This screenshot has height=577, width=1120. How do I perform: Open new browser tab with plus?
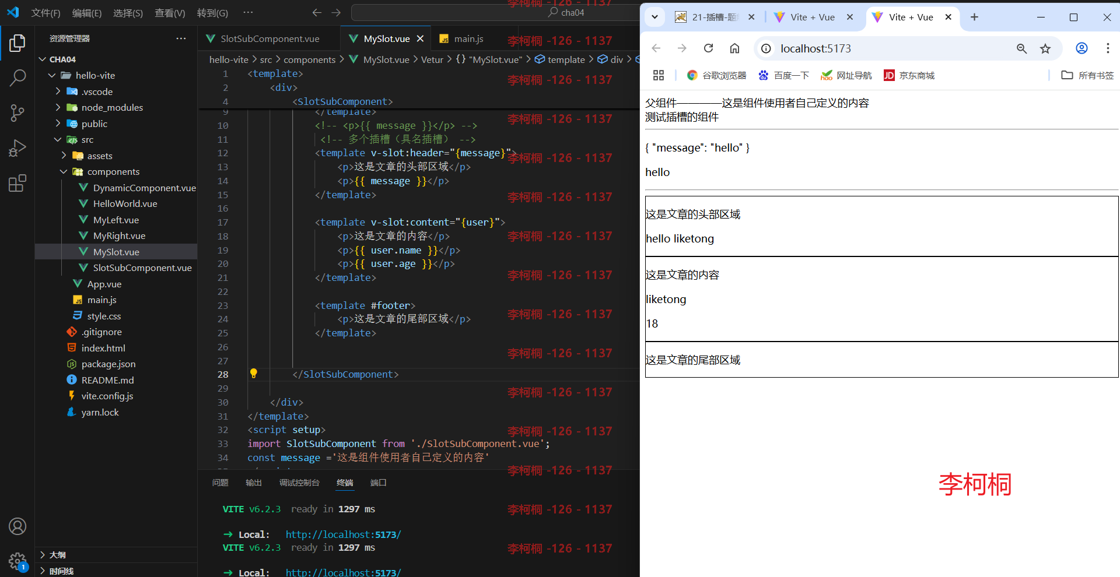[x=974, y=17]
